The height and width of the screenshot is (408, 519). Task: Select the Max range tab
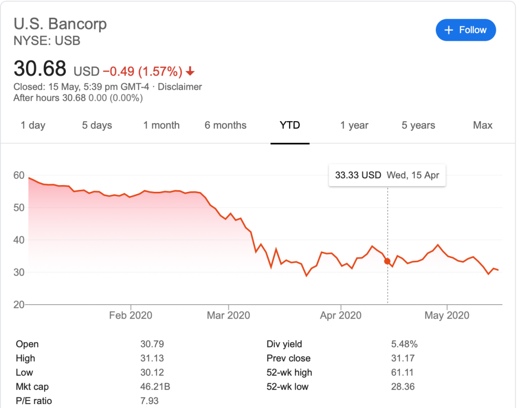pos(482,125)
